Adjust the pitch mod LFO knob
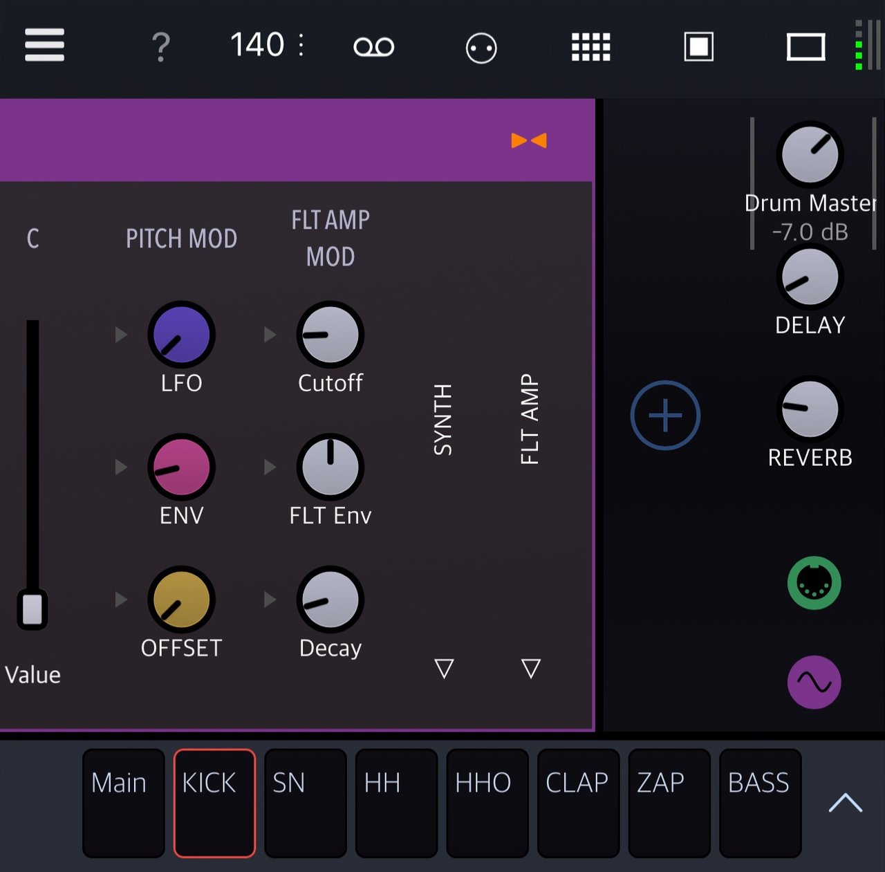The height and width of the screenshot is (872, 885). [182, 335]
